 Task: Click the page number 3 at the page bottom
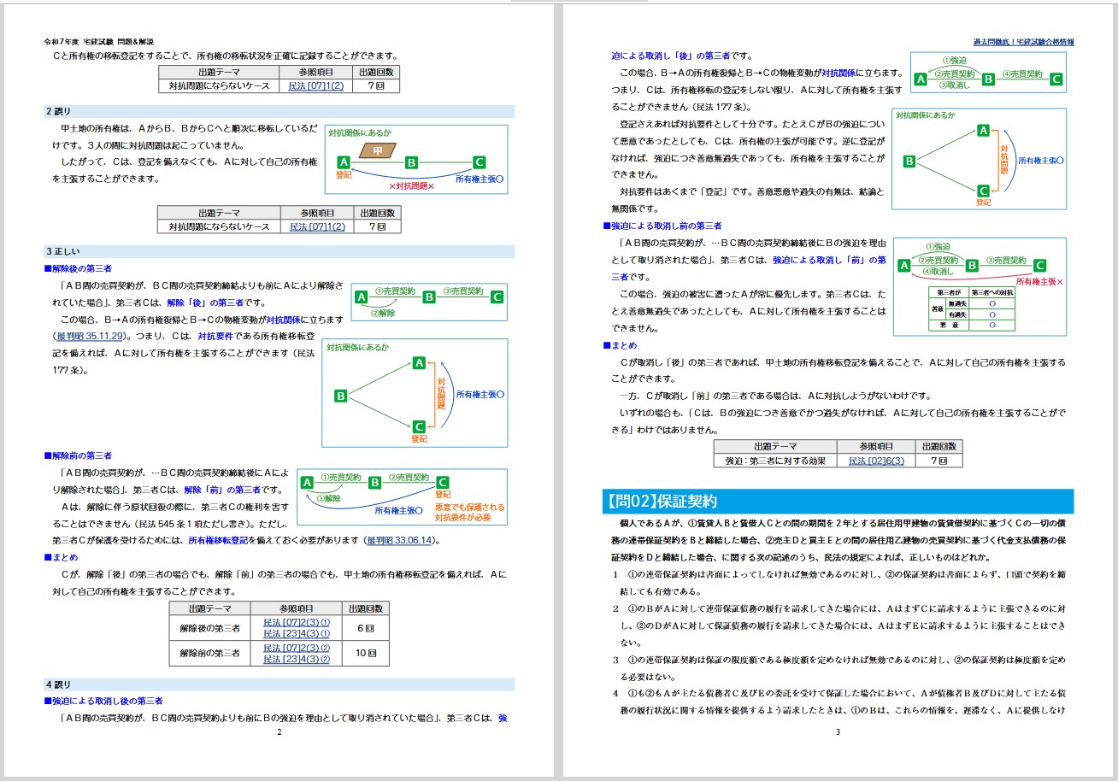(x=838, y=731)
